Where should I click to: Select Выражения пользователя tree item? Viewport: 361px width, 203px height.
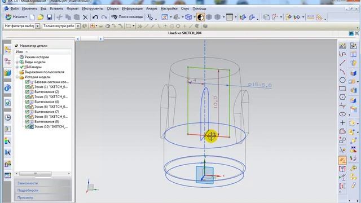coord(45,72)
